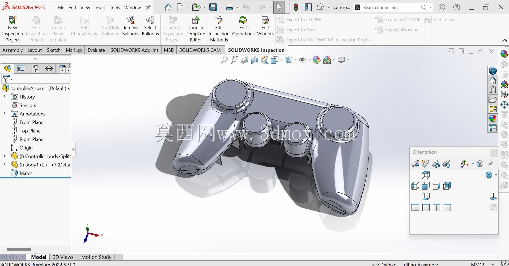The image size is (509, 266).
Task: Open the FeatureManager design tree tab
Action: 8,69
